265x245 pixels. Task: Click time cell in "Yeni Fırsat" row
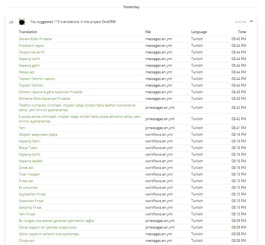[239, 214]
